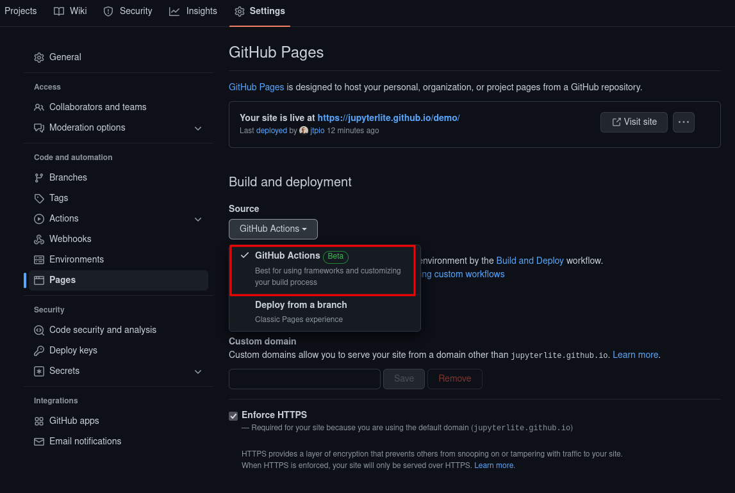Click the custom domain input field
Image resolution: width=735 pixels, height=493 pixels.
pos(304,378)
